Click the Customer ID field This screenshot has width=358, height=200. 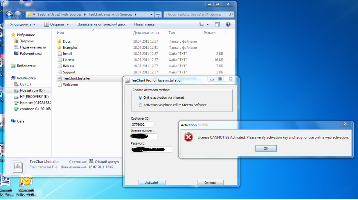[142, 124]
